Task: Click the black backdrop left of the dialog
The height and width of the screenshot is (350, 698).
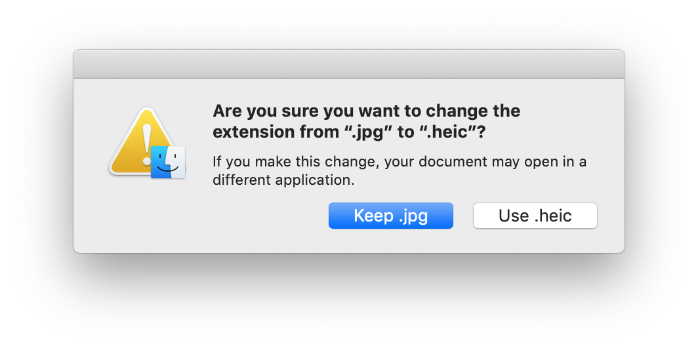Action: point(36,151)
